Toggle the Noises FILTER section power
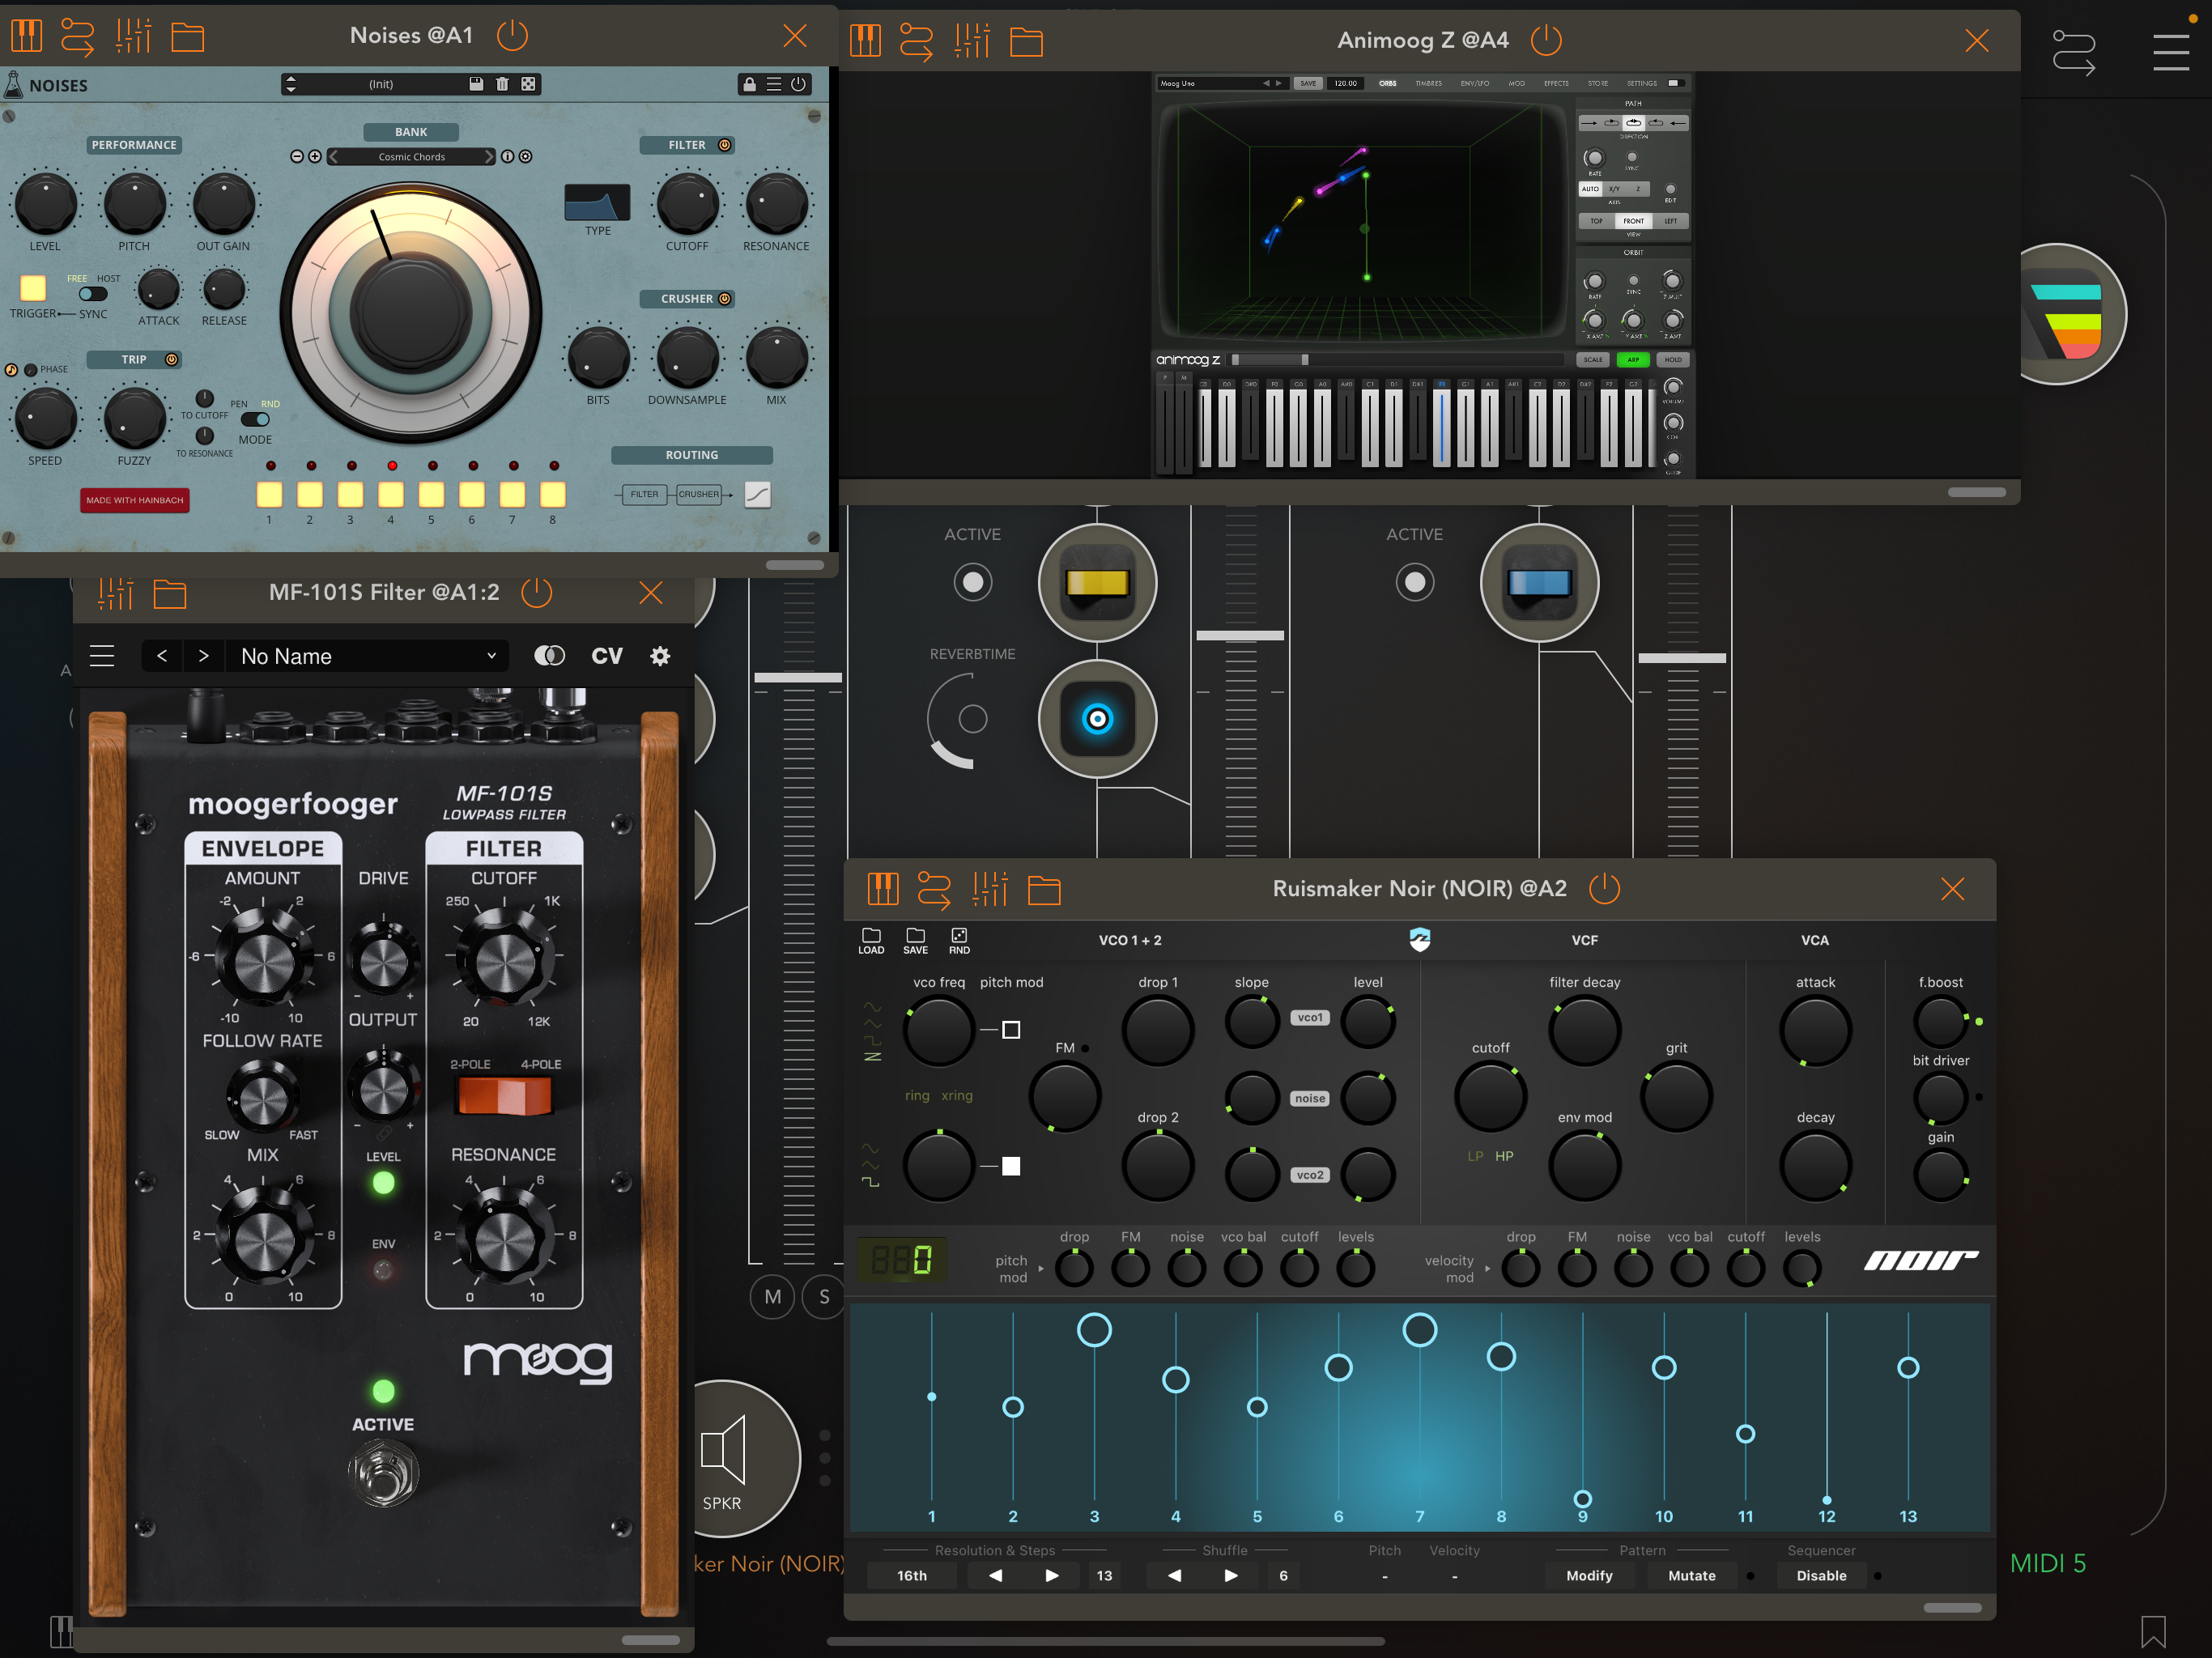Screen dimensions: 2212x1658 coord(725,145)
